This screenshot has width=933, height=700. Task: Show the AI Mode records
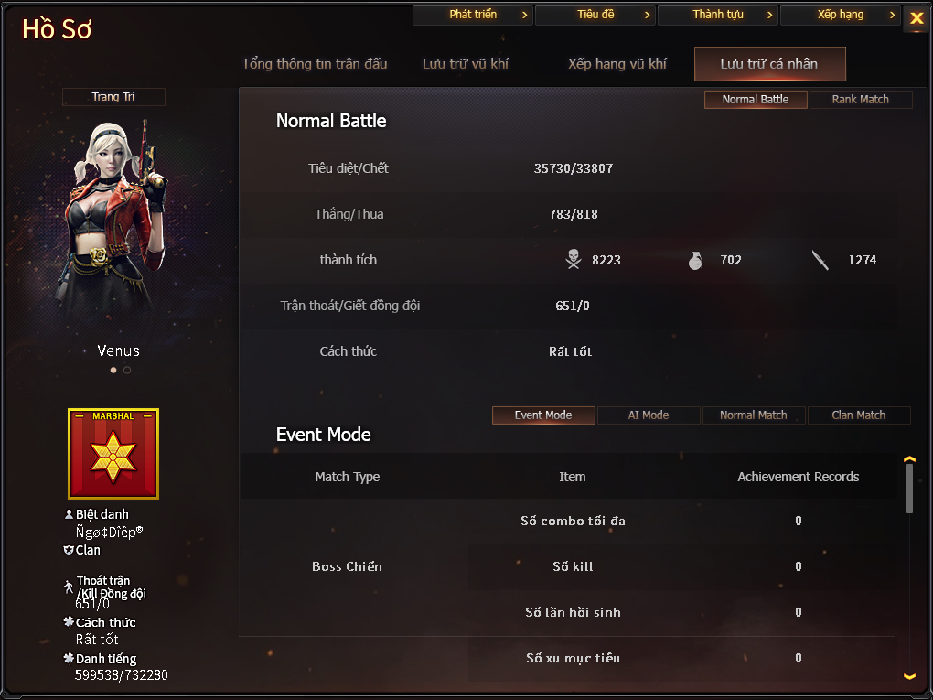[649, 415]
